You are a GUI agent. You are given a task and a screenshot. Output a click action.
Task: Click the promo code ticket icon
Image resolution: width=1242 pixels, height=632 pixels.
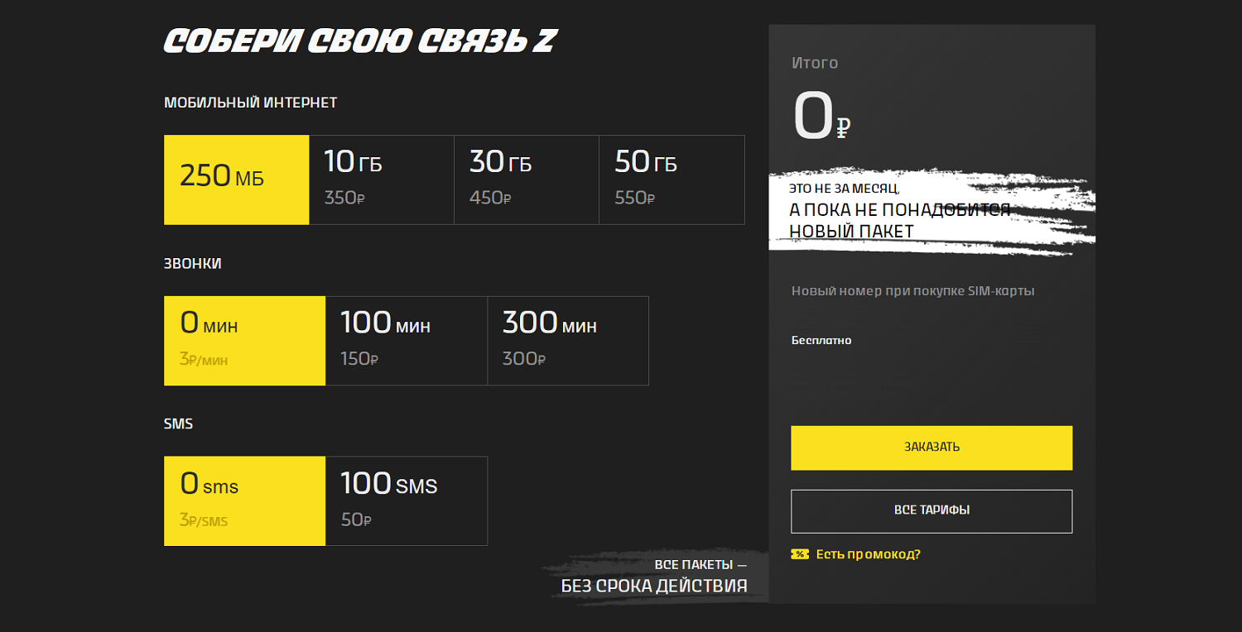[x=800, y=554]
